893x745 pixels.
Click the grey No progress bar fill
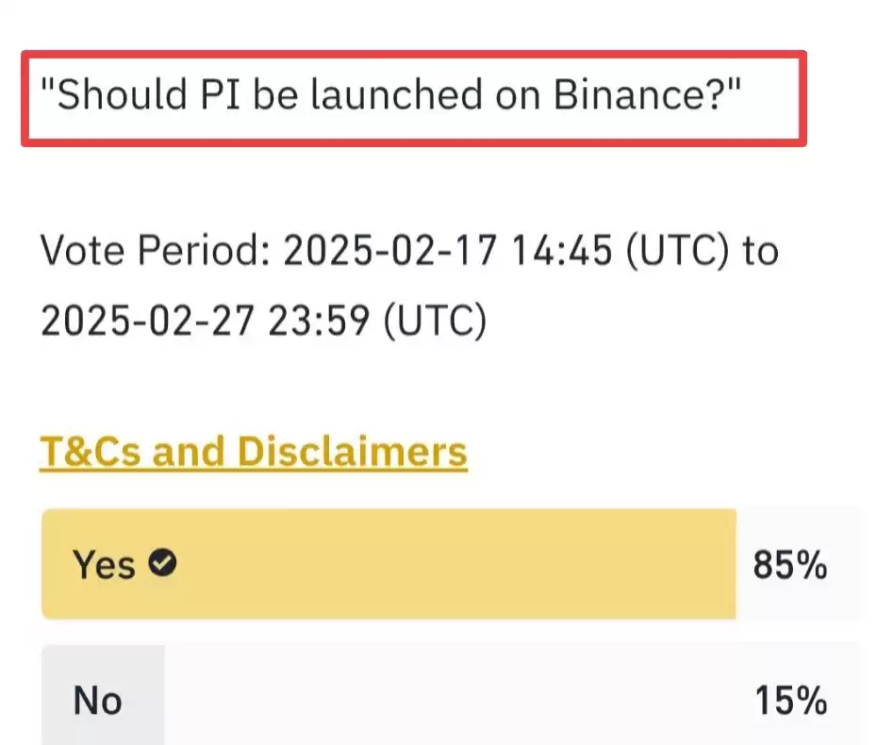pos(103,695)
